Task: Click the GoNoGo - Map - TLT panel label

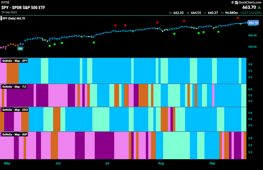Action: click(x=14, y=87)
